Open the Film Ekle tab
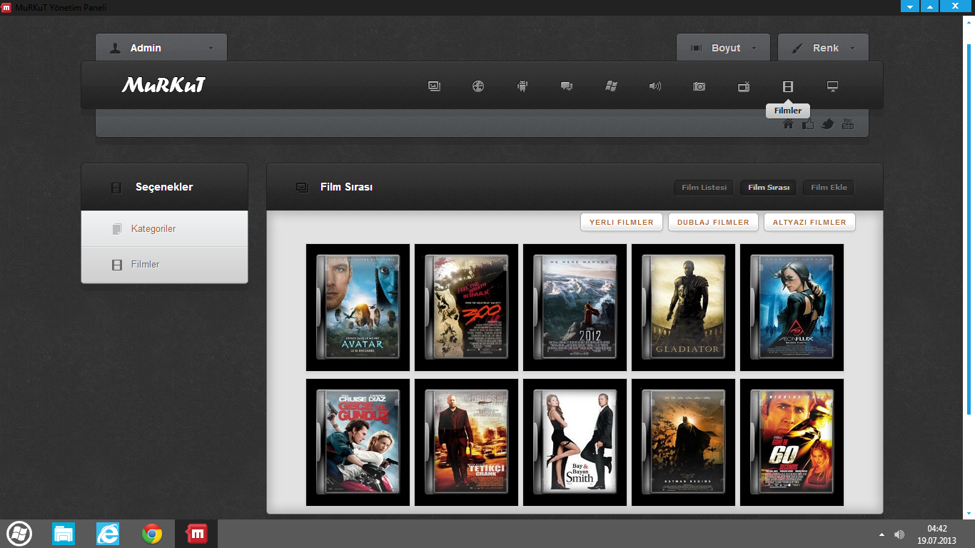Viewport: 975px width, 548px height. coord(829,188)
